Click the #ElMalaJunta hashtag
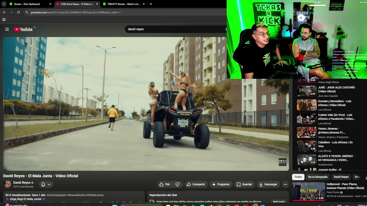 (x=95, y=195)
